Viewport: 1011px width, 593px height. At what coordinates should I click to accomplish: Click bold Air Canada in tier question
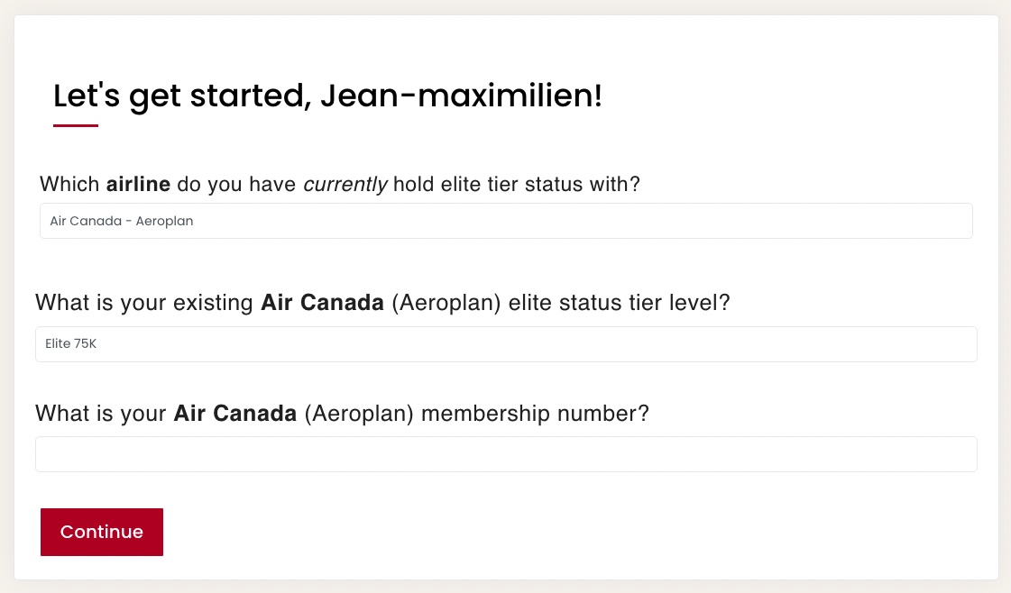pos(321,303)
